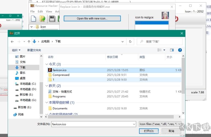Image resolution: width=211 pixels, height=137 pixels.
Task: Open 本地磁盘 (D:) drive
Action: click(x=25, y=89)
